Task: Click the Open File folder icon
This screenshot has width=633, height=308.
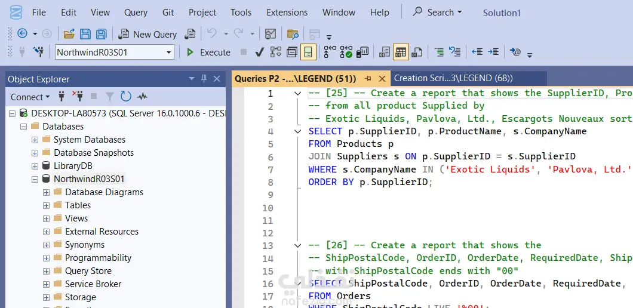Action: (69, 34)
